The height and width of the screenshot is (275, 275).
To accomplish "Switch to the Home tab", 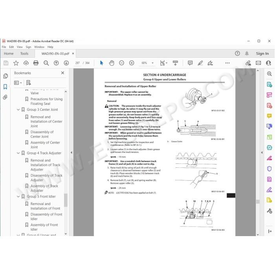I will tap(9, 53).
